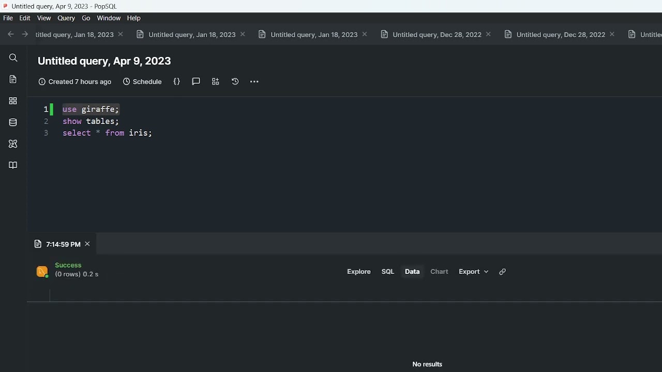Go forward with the right arrow
The image size is (662, 372).
(x=24, y=34)
